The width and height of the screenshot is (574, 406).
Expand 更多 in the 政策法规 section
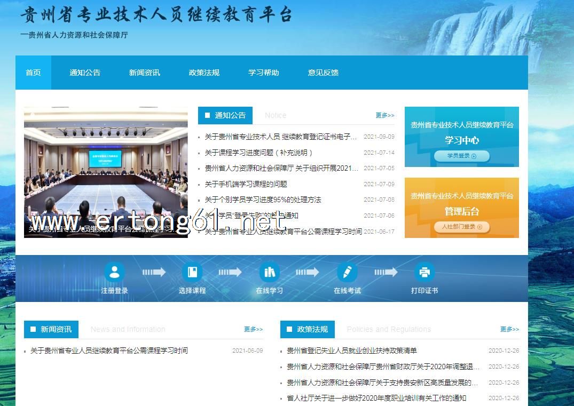coord(509,329)
